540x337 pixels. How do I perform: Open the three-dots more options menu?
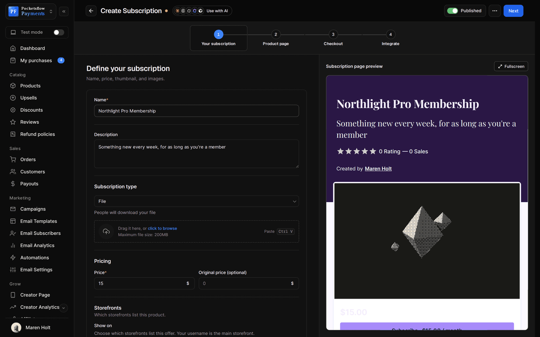tap(495, 11)
